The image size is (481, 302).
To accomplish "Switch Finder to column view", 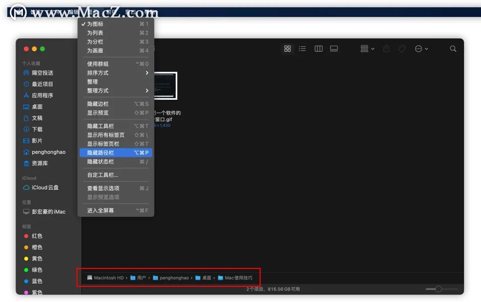I will [318, 49].
